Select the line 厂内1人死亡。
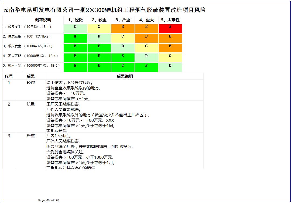 point(59,136)
